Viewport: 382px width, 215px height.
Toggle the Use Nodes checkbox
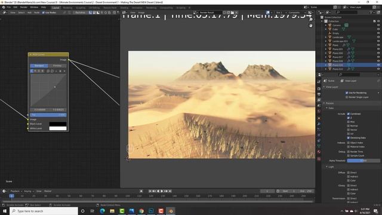pyautogui.click(x=44, y=13)
